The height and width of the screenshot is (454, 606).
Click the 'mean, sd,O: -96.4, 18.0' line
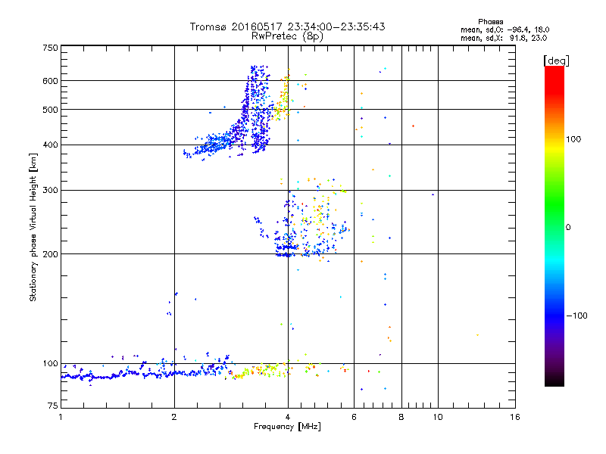[504, 30]
